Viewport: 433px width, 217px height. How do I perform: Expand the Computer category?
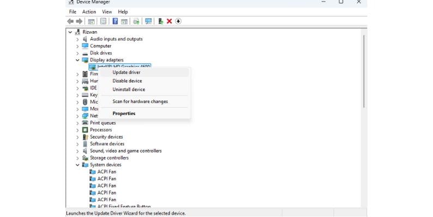coord(77,46)
